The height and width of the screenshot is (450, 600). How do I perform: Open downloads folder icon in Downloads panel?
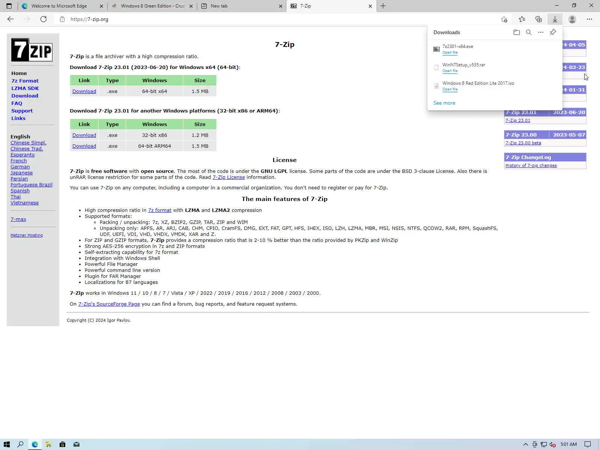pyautogui.click(x=517, y=32)
